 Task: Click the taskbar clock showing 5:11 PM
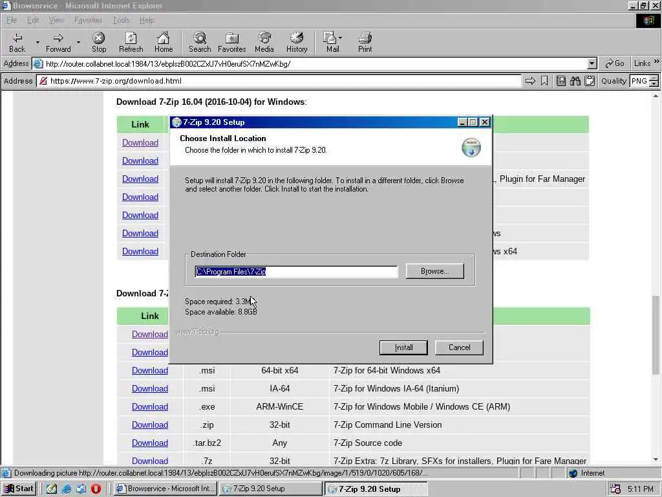pos(640,489)
